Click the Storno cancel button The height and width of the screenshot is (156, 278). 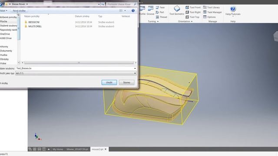pyautogui.click(x=126, y=82)
